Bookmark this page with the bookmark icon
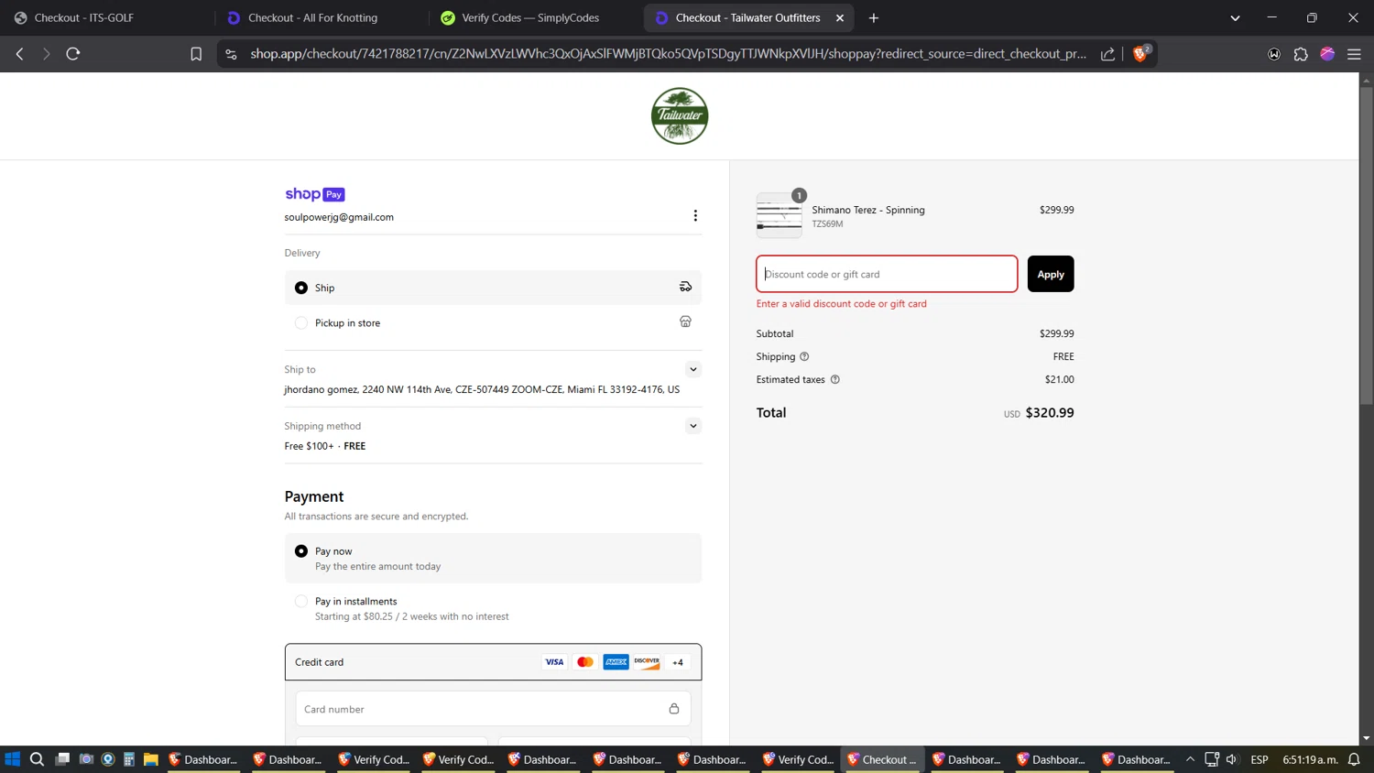The width and height of the screenshot is (1374, 773). (x=196, y=54)
